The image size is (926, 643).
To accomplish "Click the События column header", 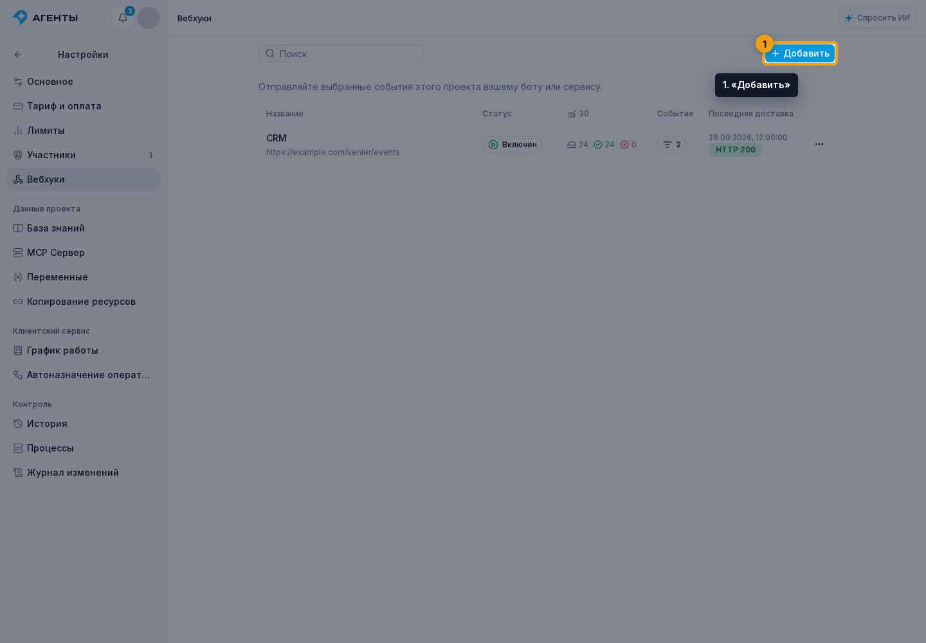I will pyautogui.click(x=675, y=114).
